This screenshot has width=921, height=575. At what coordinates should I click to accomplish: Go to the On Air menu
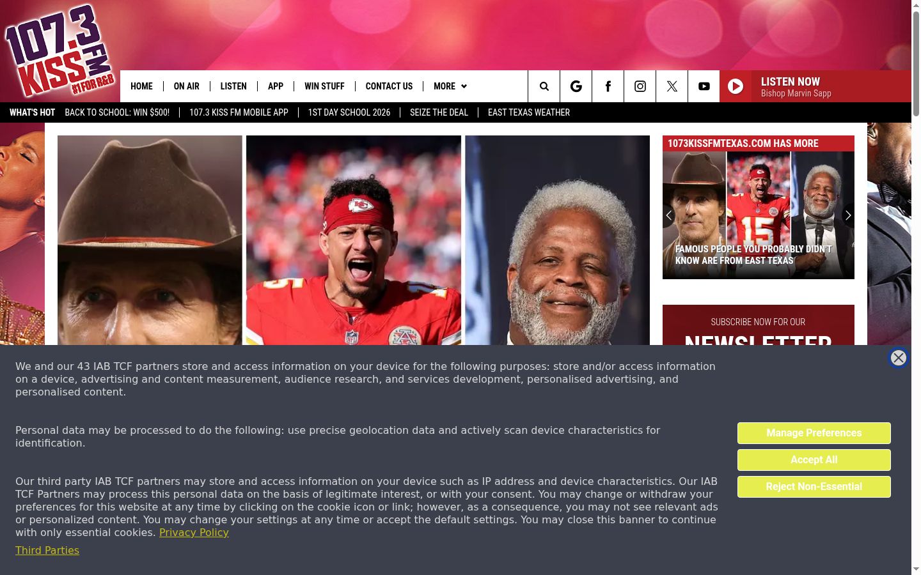click(186, 86)
